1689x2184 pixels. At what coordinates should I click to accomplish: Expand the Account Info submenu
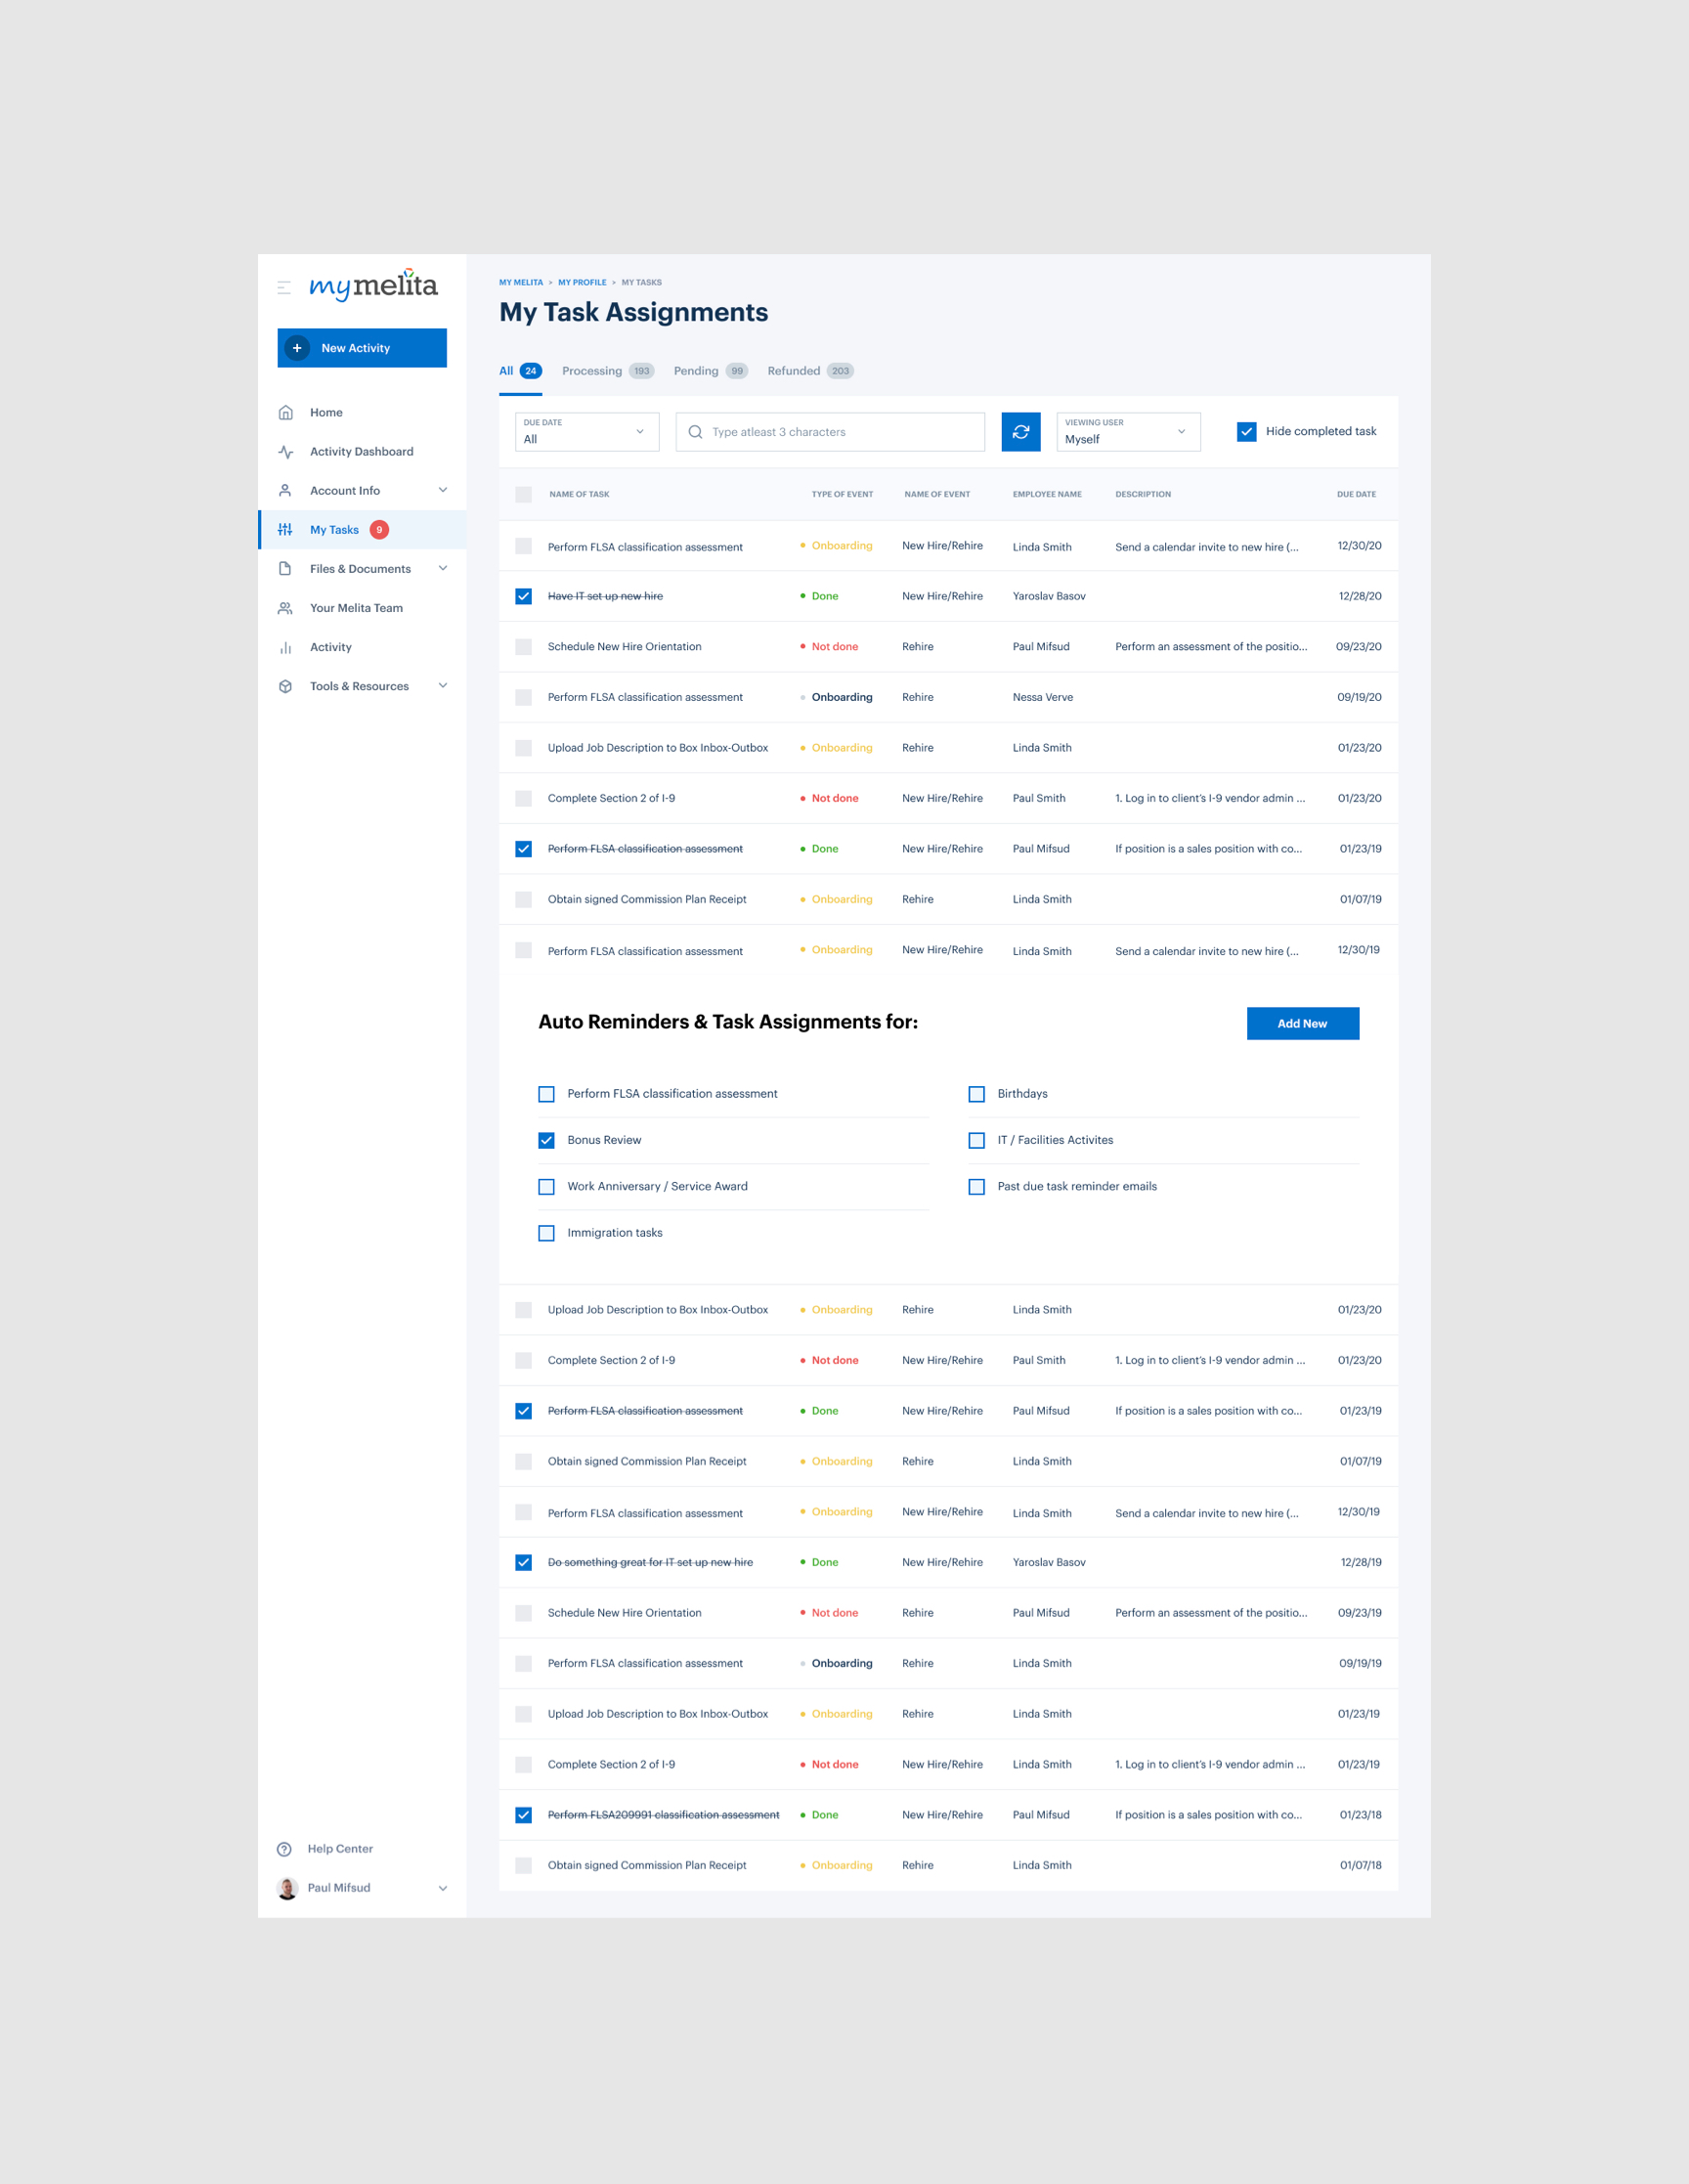click(x=443, y=490)
